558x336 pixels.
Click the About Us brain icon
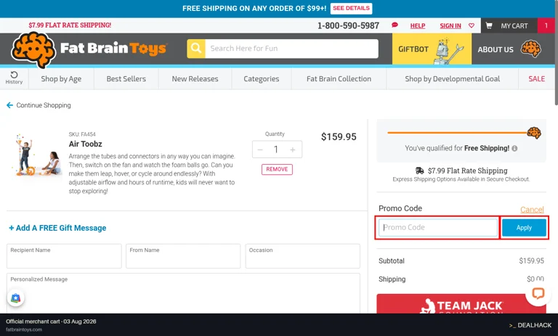coord(531,49)
